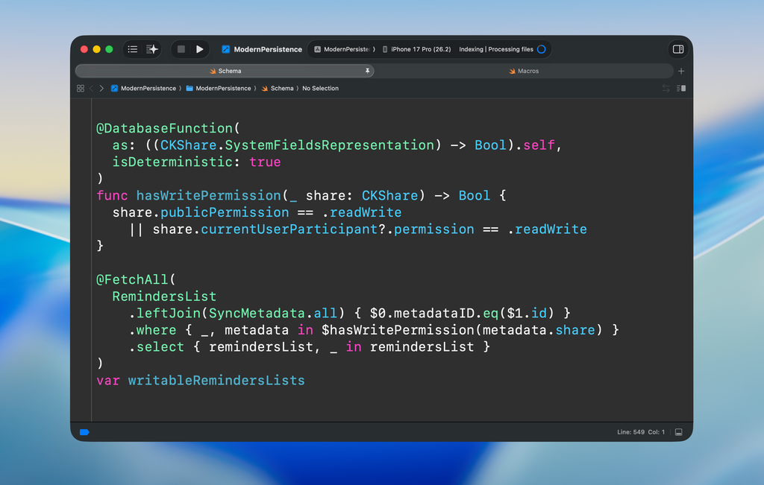Open the editor options lines menu

680,88
